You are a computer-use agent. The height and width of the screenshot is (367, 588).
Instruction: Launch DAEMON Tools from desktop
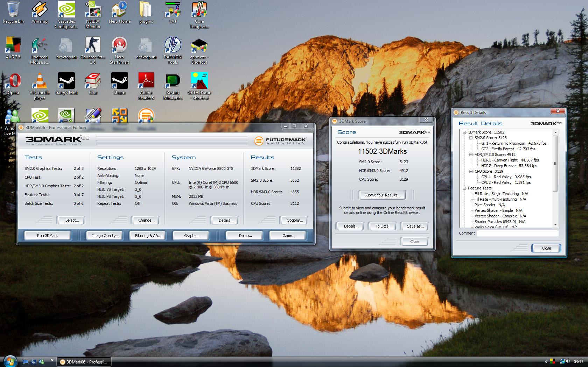click(x=173, y=50)
